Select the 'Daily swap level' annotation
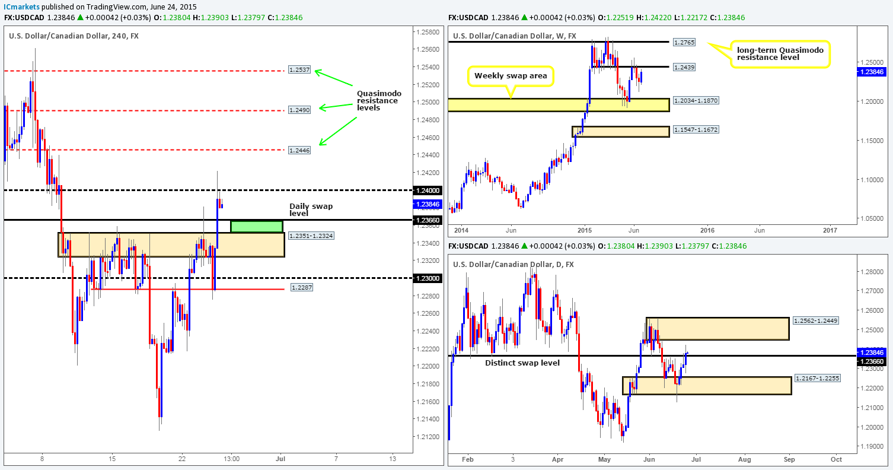893x470 pixels. pyautogui.click(x=311, y=210)
